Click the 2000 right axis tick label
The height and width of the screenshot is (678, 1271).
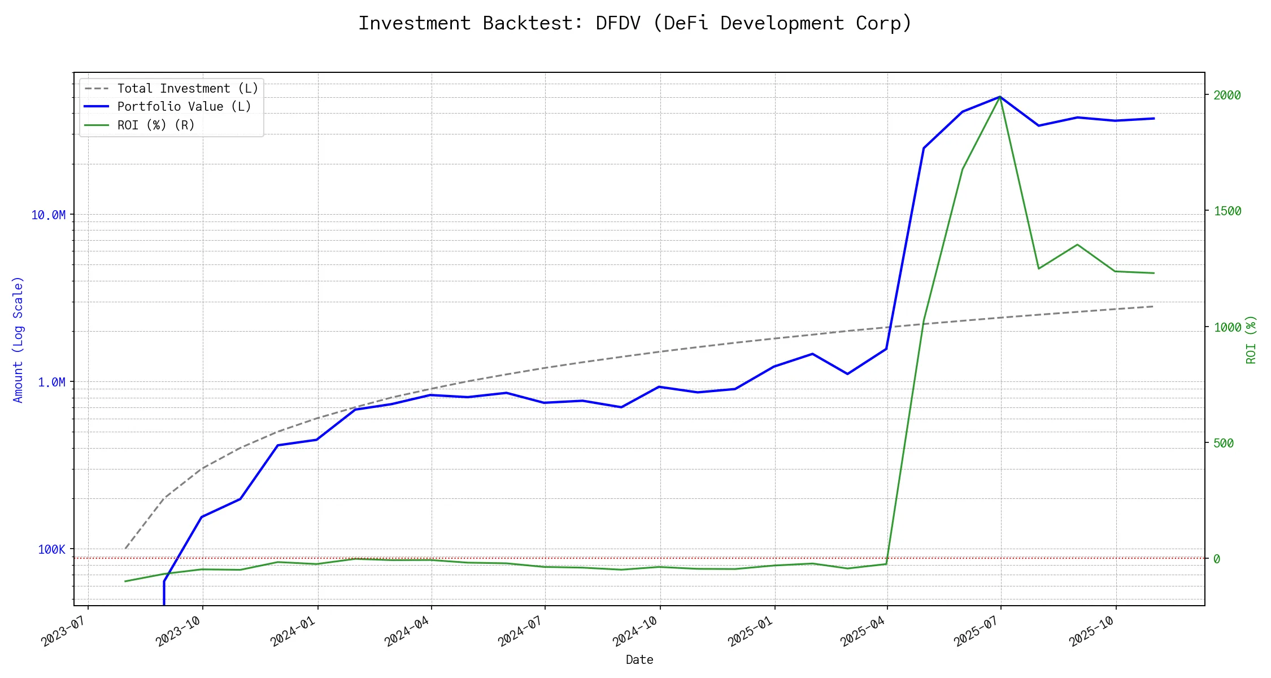[x=1227, y=95]
